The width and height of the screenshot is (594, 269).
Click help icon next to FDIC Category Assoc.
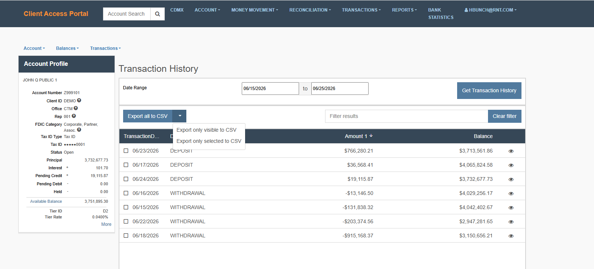click(79, 130)
